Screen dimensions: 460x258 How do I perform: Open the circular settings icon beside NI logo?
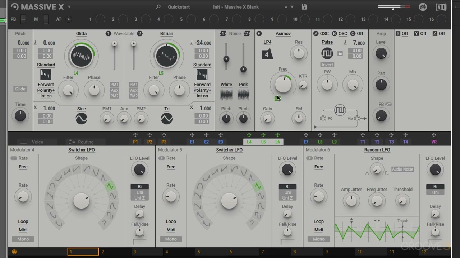point(423,7)
